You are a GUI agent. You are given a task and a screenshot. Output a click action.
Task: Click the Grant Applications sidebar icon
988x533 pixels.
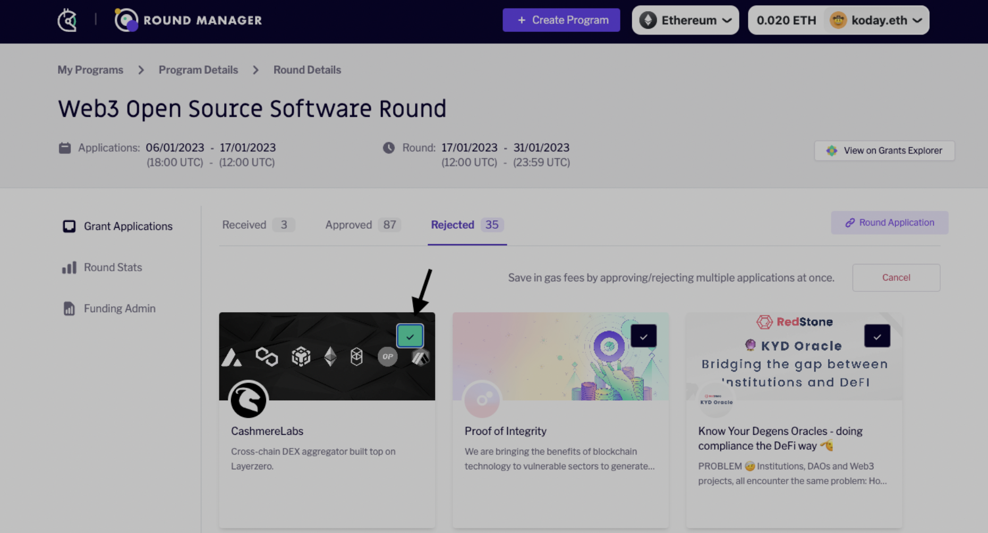pos(69,227)
